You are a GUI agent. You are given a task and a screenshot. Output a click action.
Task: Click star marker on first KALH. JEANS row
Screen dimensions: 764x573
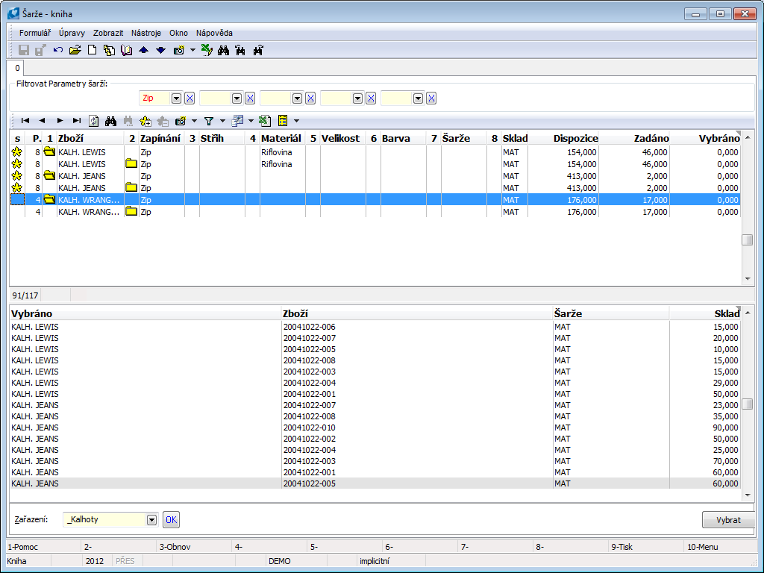click(x=16, y=176)
